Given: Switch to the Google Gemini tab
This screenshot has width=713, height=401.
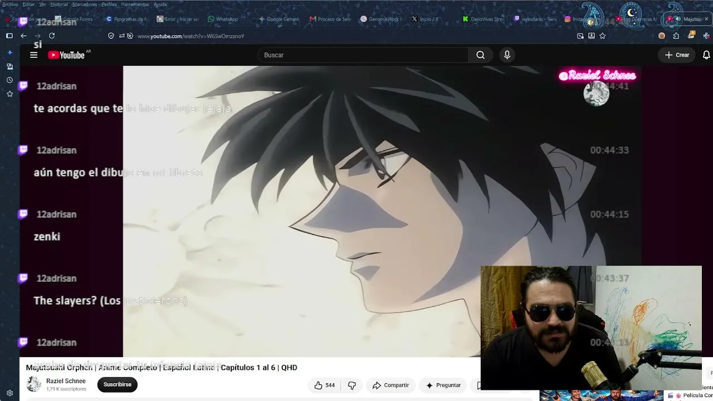Looking at the screenshot, I should pos(279,19).
